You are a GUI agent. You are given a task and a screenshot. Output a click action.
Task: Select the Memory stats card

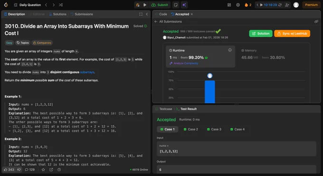[272, 56]
